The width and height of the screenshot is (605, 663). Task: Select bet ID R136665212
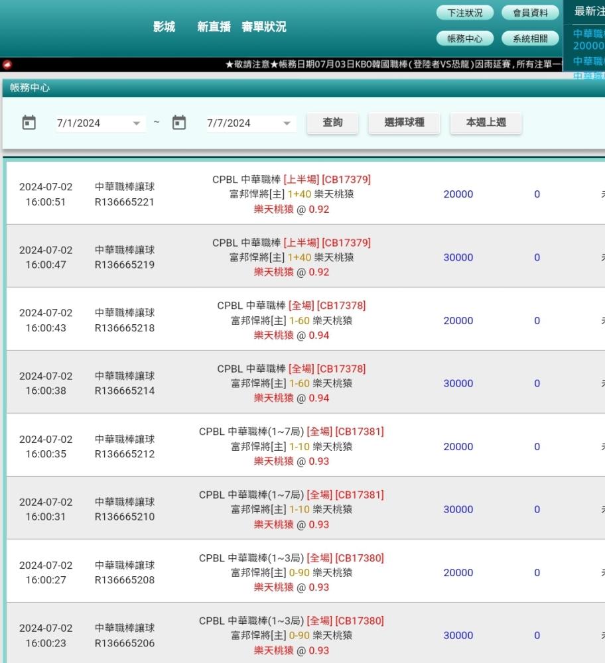125,454
